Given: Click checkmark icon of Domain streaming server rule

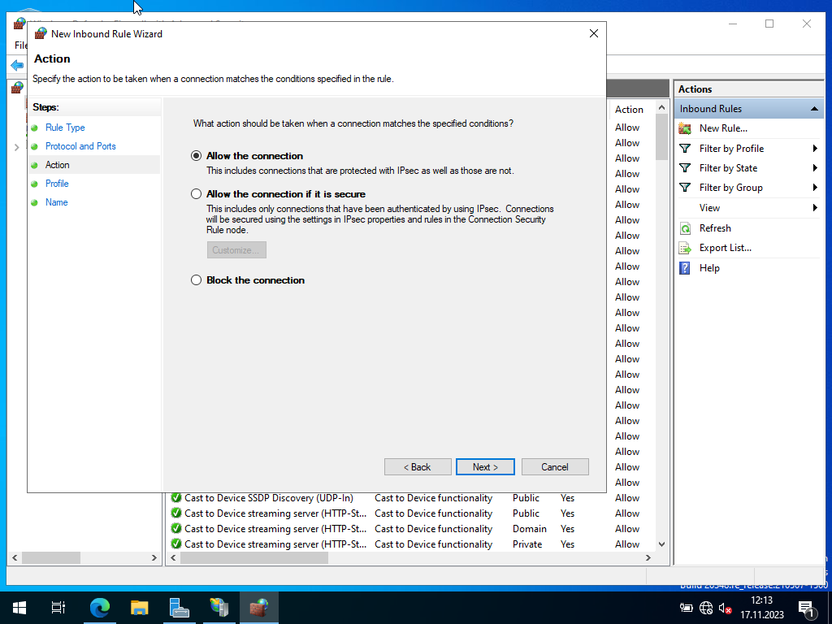Looking at the screenshot, I should click(176, 529).
